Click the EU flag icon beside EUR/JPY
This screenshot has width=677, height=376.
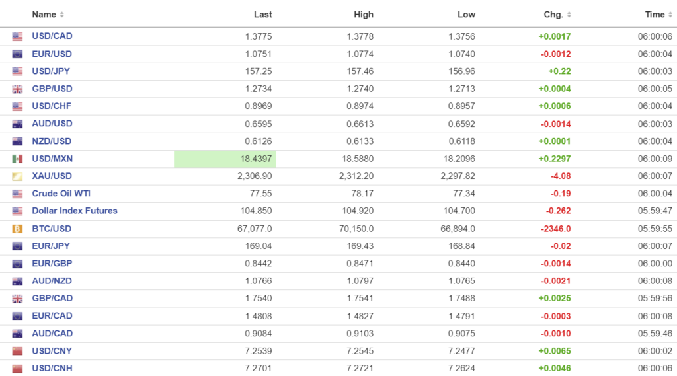(x=17, y=246)
